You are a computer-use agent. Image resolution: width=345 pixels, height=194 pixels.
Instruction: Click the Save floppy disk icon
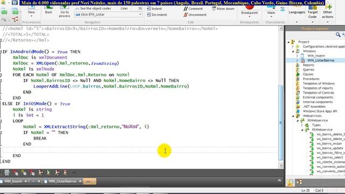pos(15,2)
